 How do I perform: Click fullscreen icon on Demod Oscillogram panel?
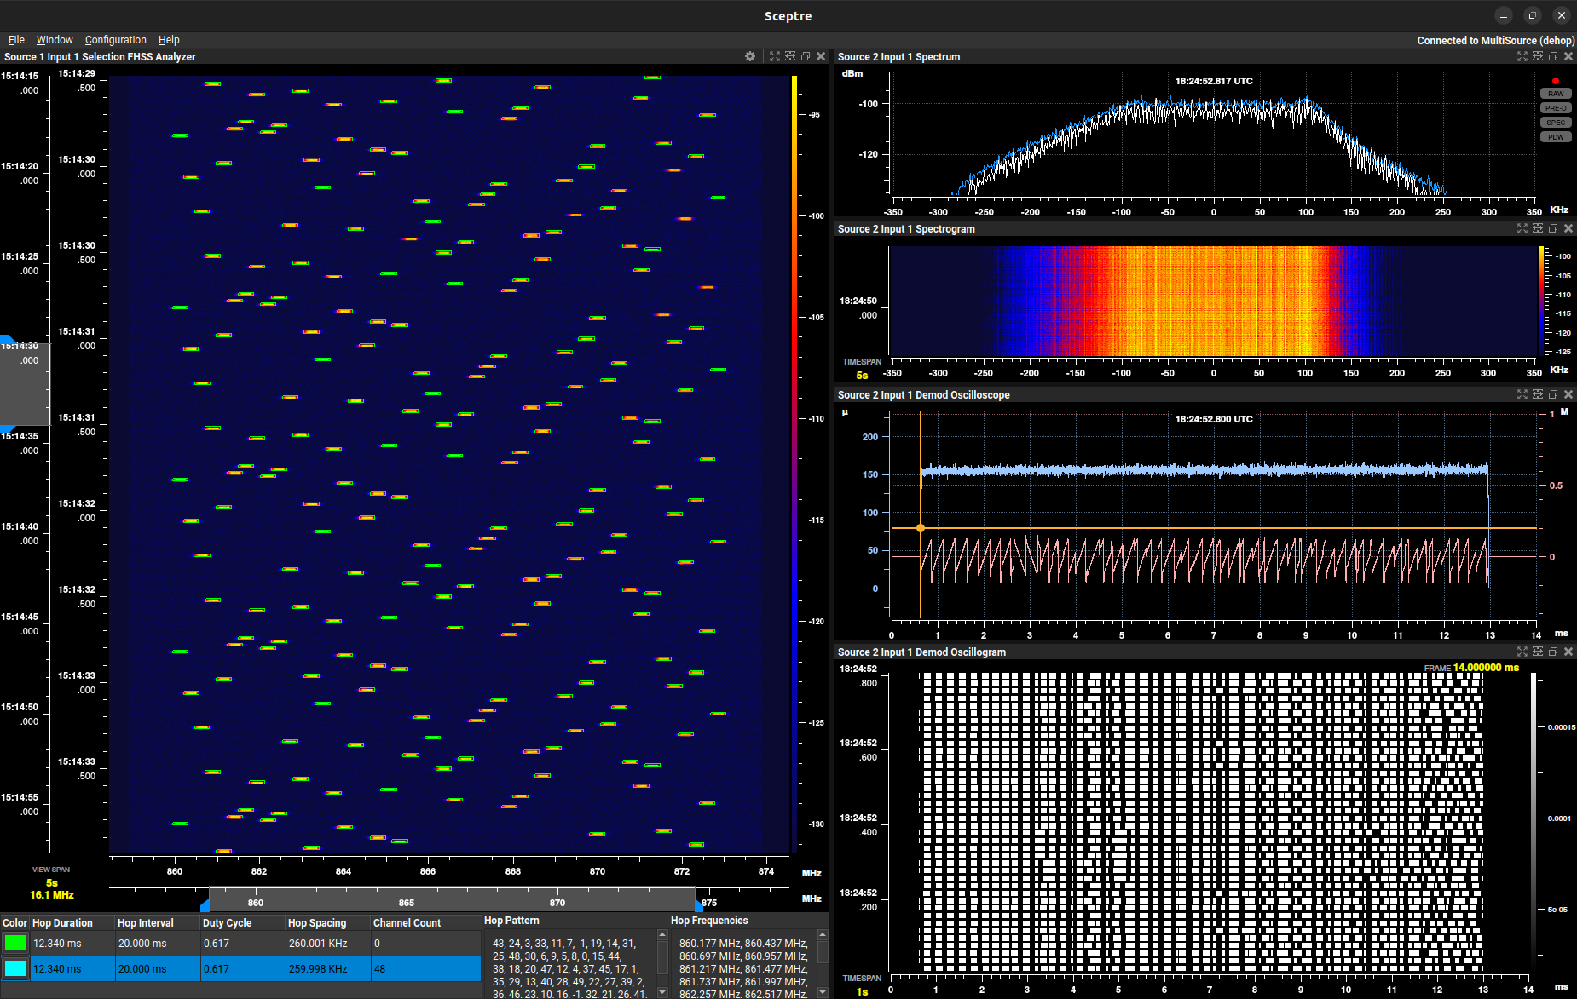click(1522, 652)
